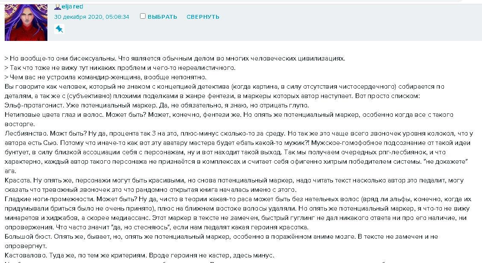Open the comment permalink dated 30 декабря 2020
482x263 pixels.
coord(91,17)
